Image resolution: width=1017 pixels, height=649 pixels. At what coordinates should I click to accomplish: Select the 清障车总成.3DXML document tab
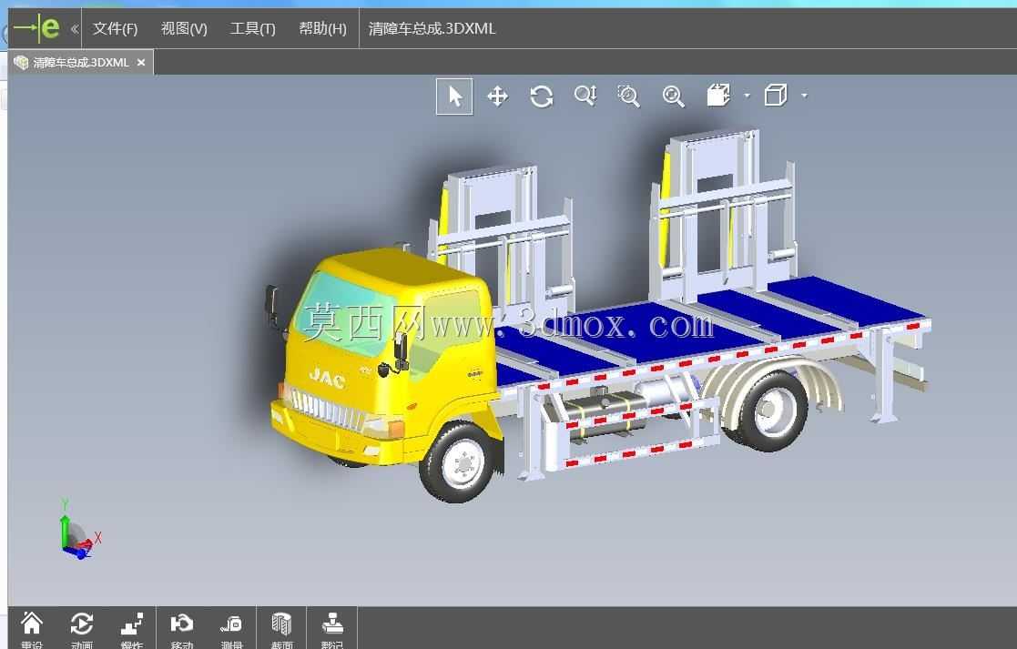tap(80, 62)
